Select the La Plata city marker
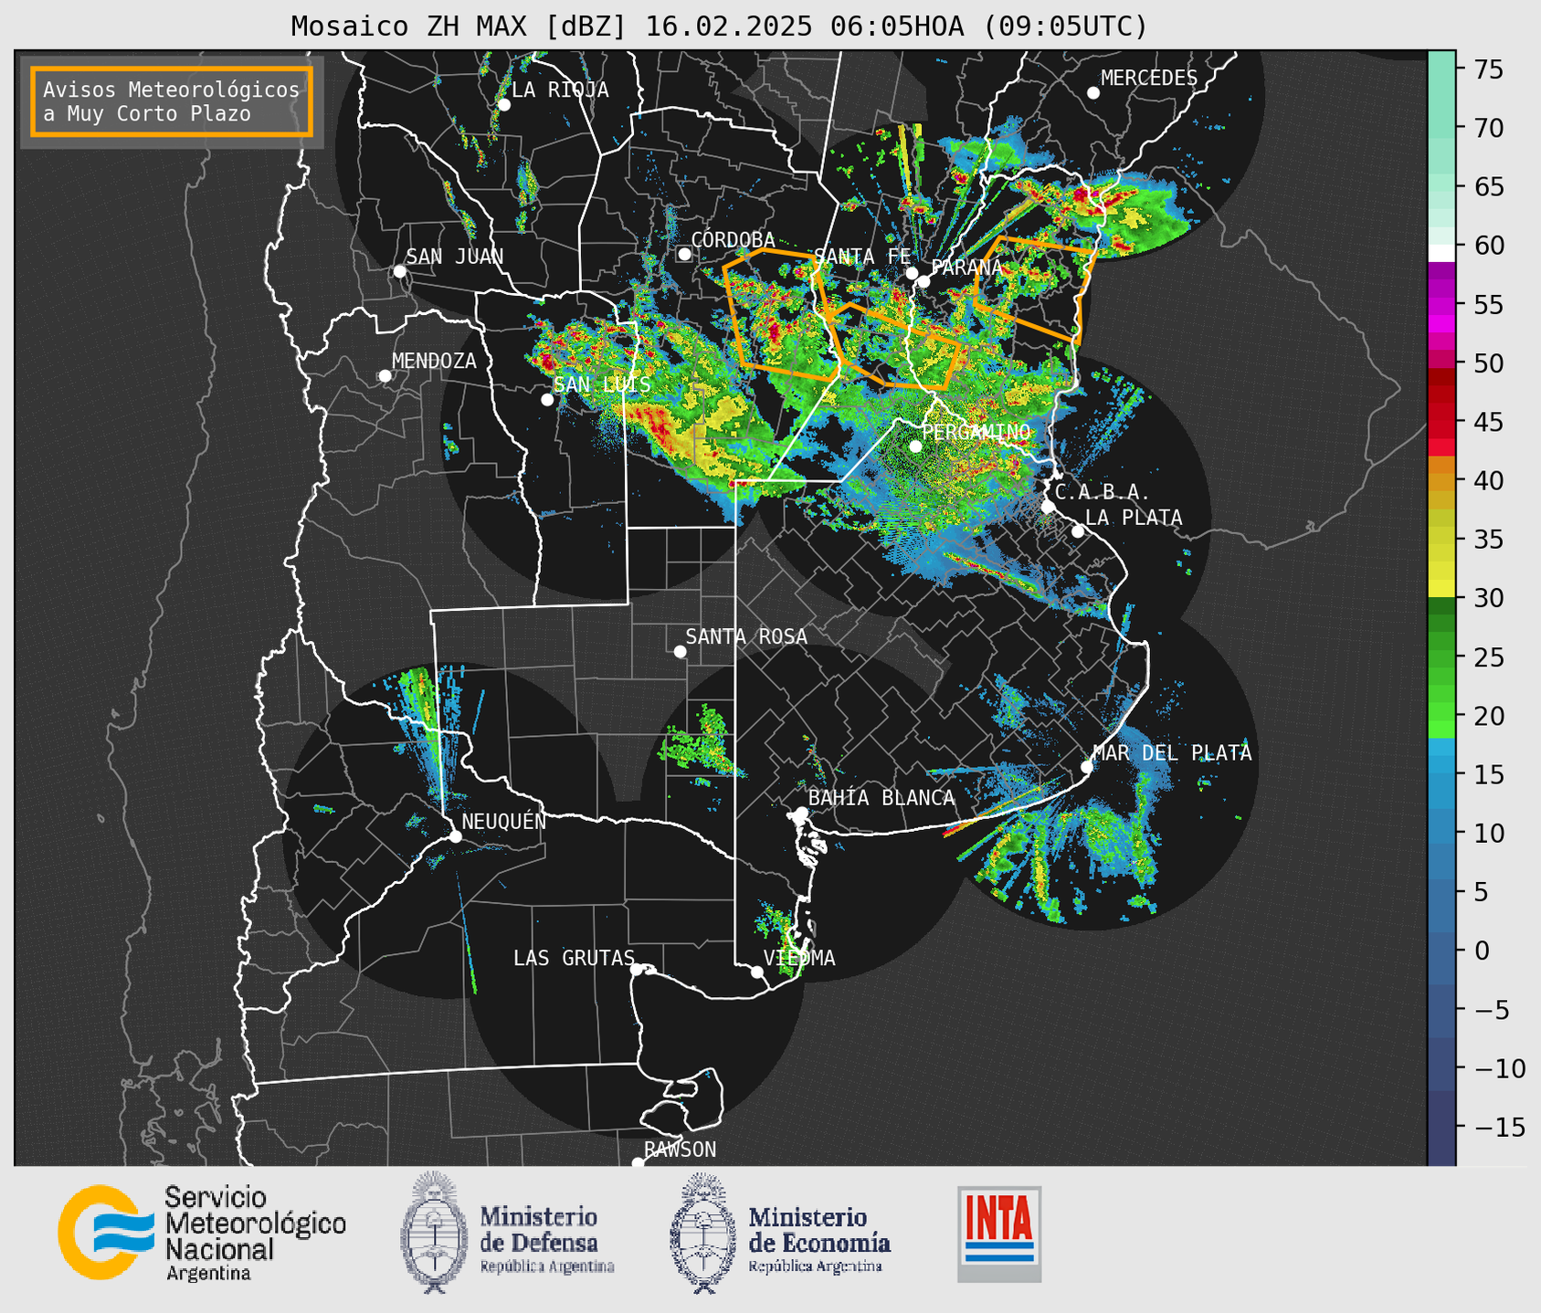 point(1078,531)
